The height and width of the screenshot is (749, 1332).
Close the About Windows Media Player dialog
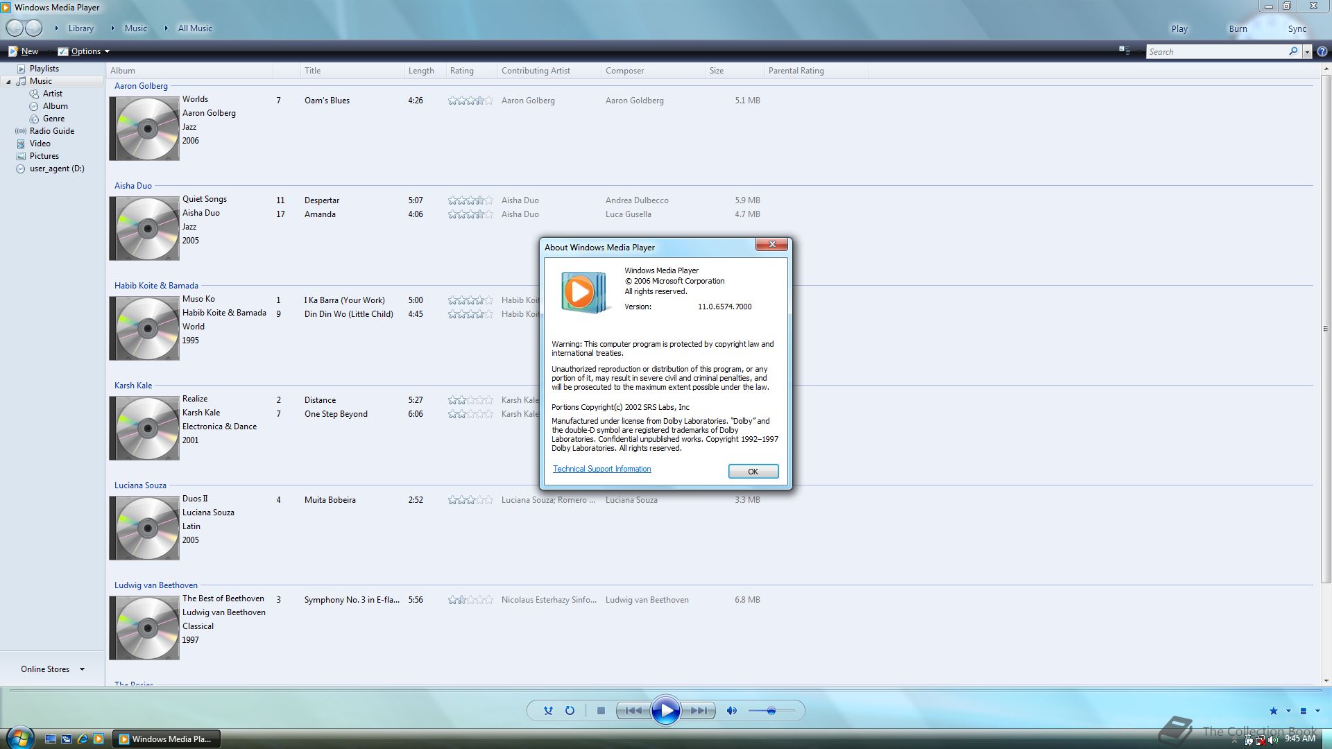(771, 244)
